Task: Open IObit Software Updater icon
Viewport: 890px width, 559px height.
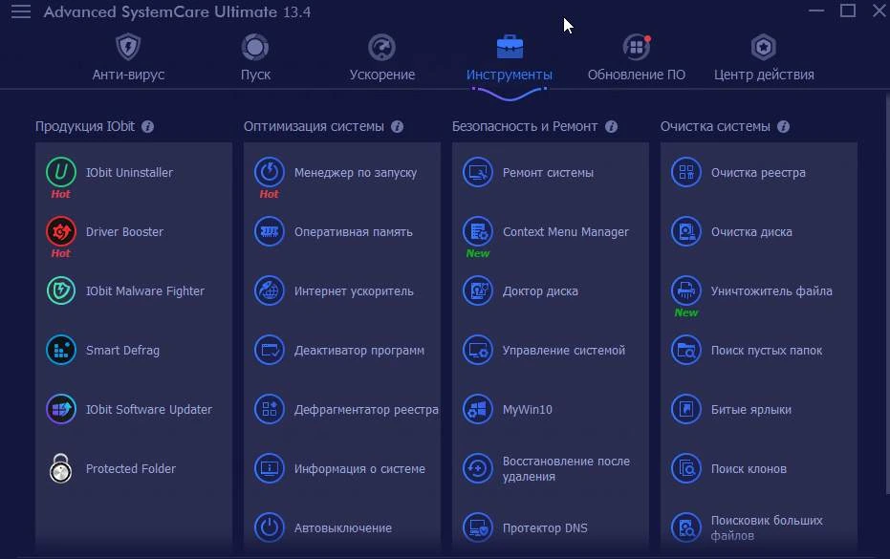Action: [x=61, y=409]
